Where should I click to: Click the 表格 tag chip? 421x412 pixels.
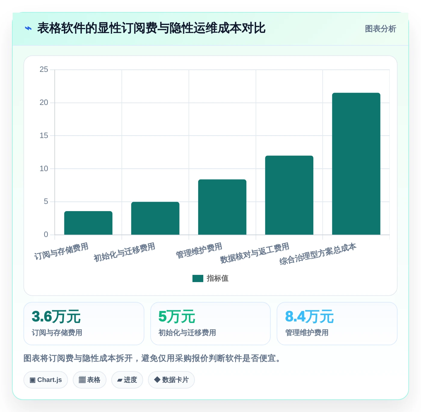[x=90, y=380]
